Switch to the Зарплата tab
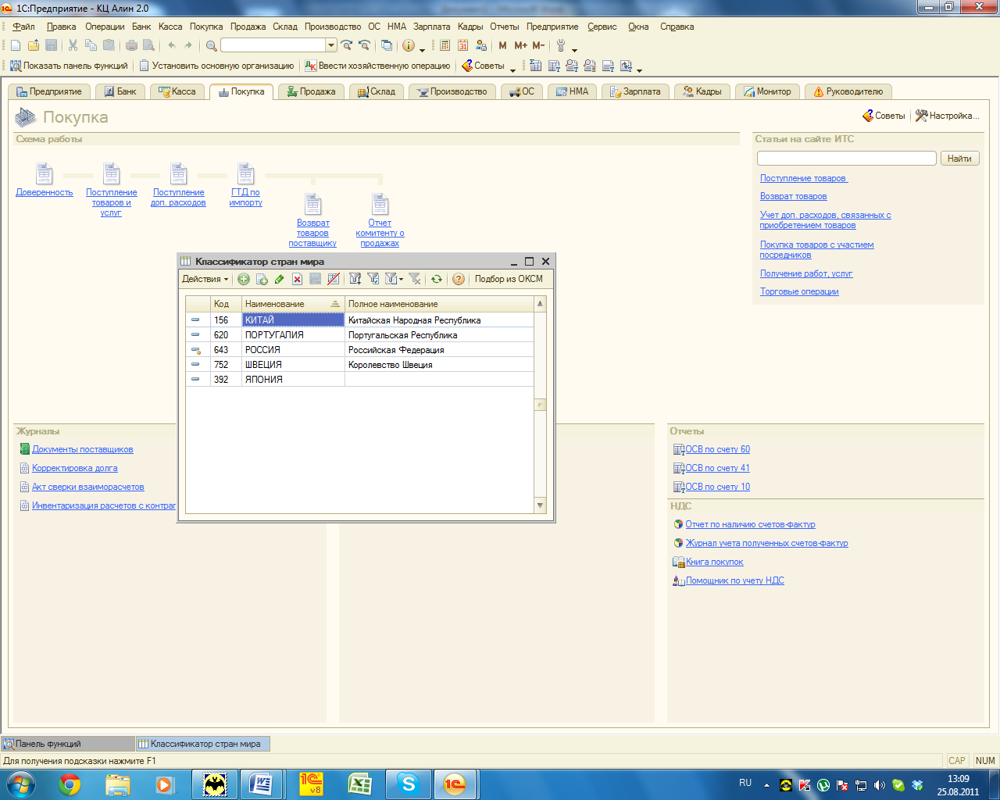 pyautogui.click(x=635, y=91)
